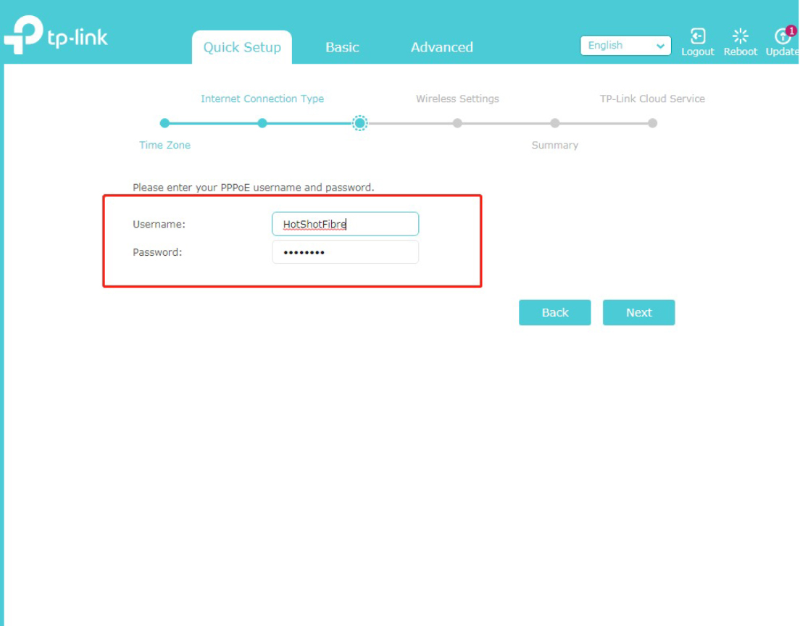
Task: Focus the Username input field
Action: (x=346, y=224)
